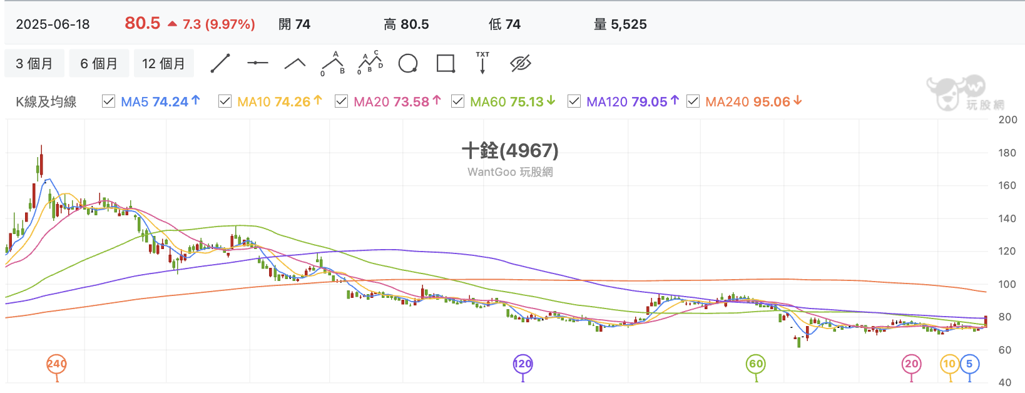
Task: Show the 12 個月 chart range
Action: coord(164,63)
